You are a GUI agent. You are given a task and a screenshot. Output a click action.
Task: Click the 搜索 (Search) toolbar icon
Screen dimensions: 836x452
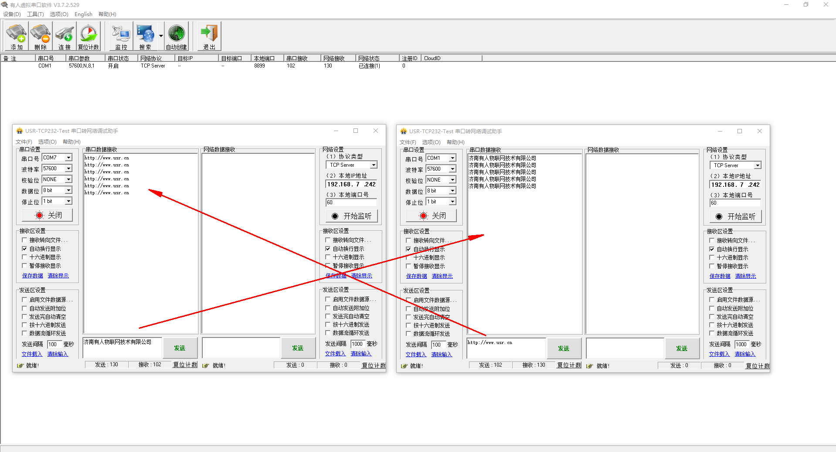pos(145,36)
